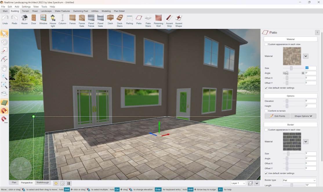Screen dimensions: 323x192
Task: Choose the pan hand tool
Action: [4, 68]
